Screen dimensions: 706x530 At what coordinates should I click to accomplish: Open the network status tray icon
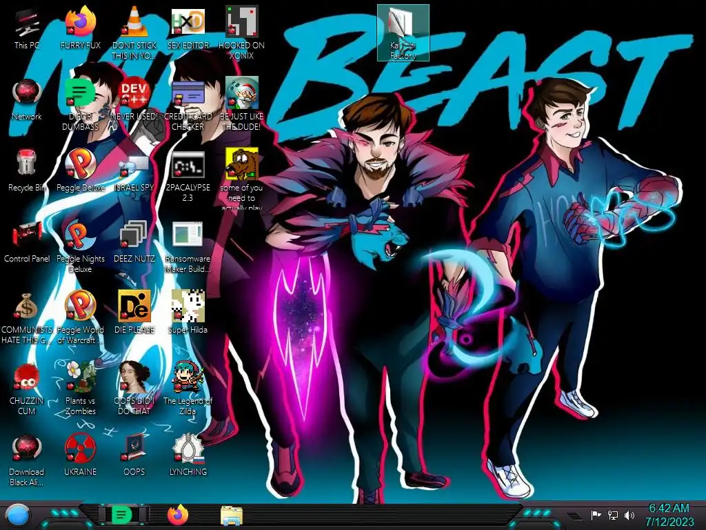tap(613, 515)
